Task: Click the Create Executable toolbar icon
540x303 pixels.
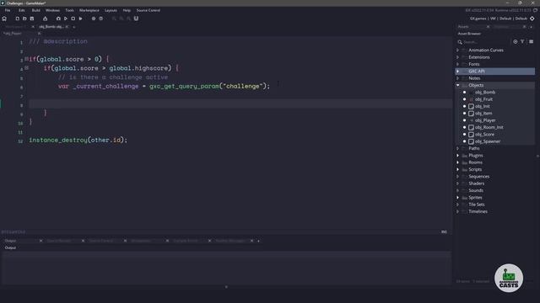Action: pos(45,19)
